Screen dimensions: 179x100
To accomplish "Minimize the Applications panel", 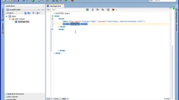I will coord(40,6).
